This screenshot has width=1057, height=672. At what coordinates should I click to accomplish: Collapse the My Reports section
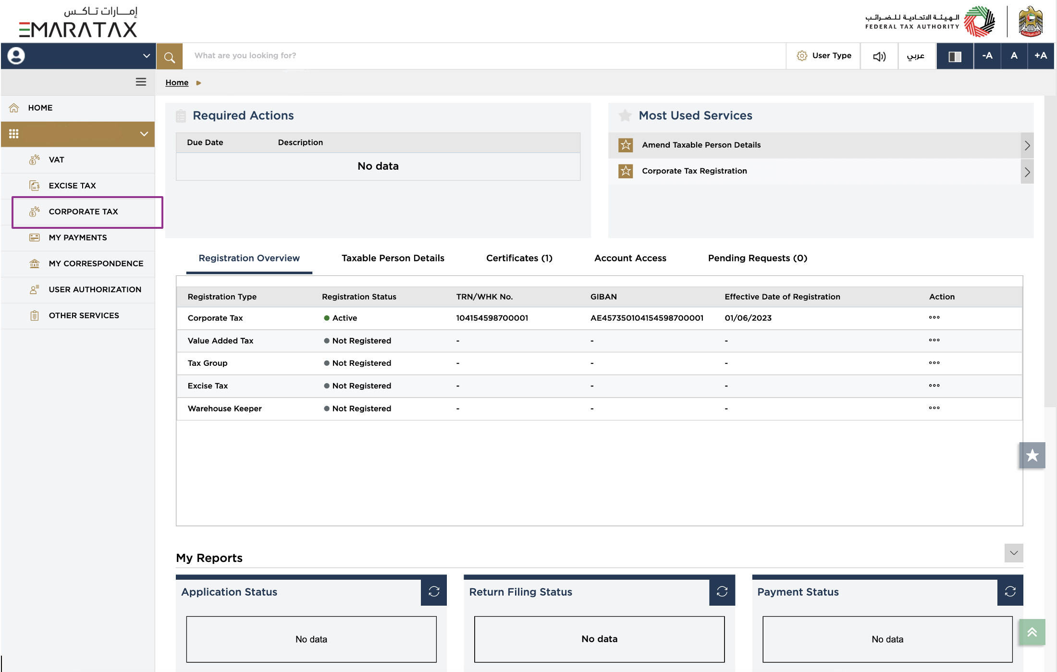click(x=1013, y=553)
